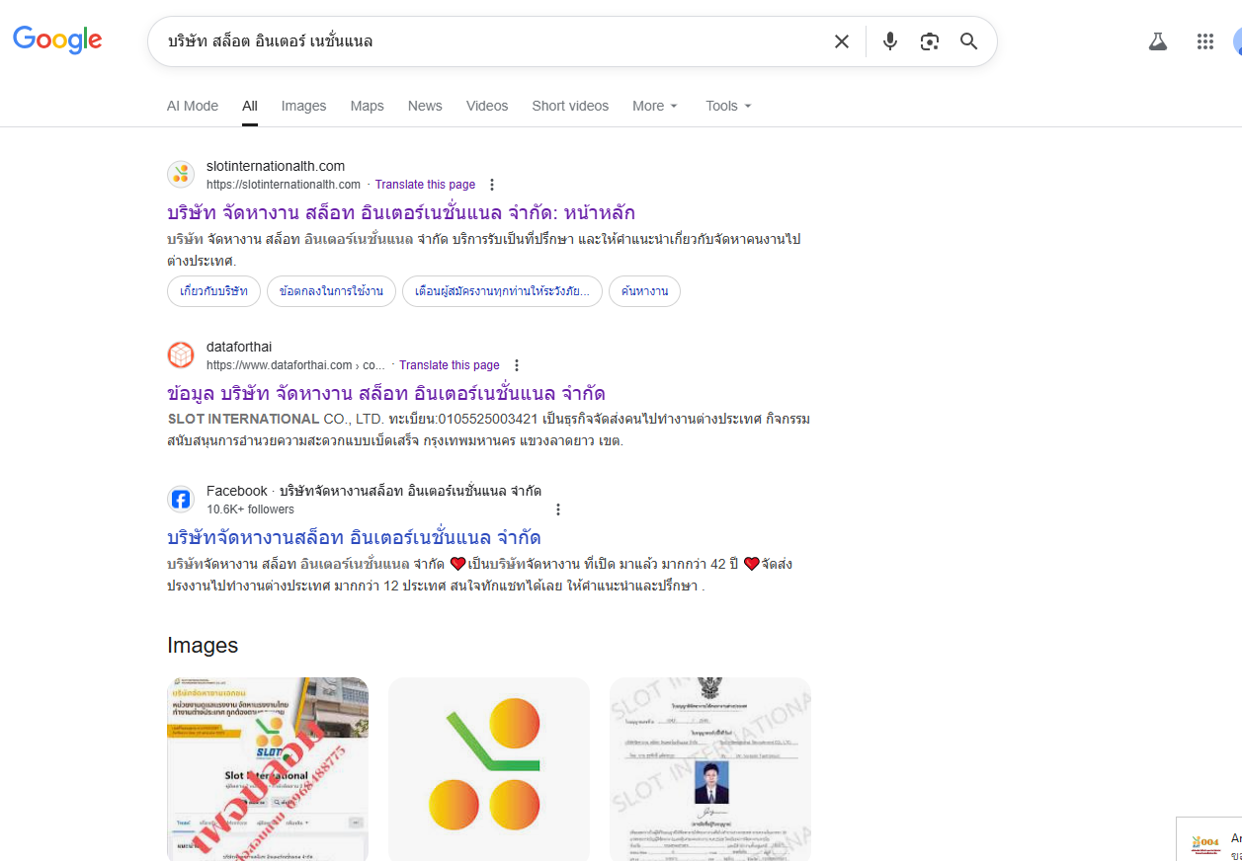Open the ข้อมูล บริษัท dataforthai title link
Viewport: 1242px width, 861px height.
pos(386,393)
